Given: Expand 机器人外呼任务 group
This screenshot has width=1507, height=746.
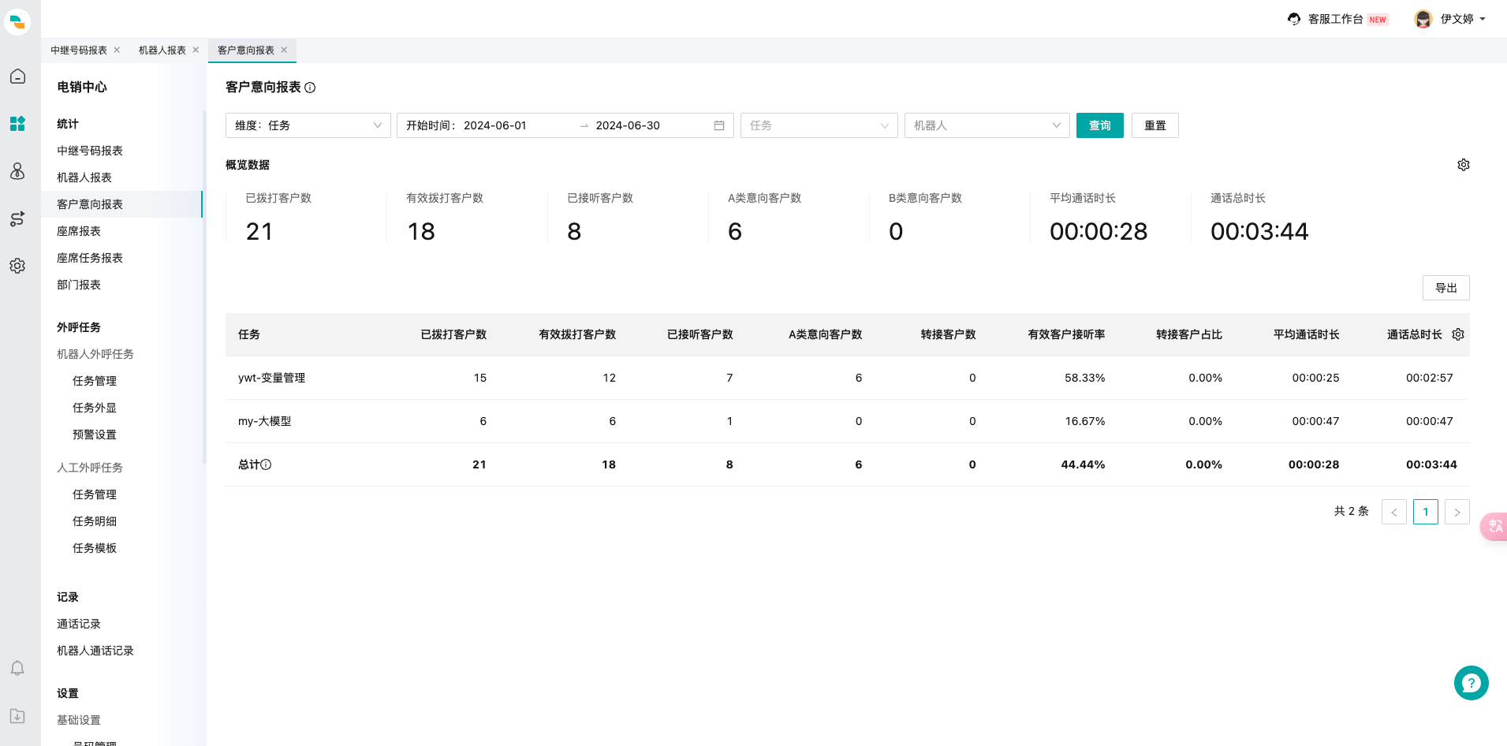Looking at the screenshot, I should point(95,354).
